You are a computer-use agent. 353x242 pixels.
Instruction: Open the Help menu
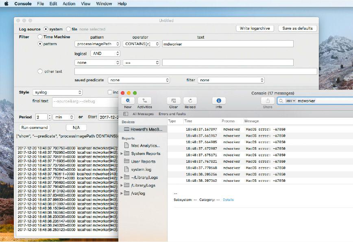(x=122, y=4)
